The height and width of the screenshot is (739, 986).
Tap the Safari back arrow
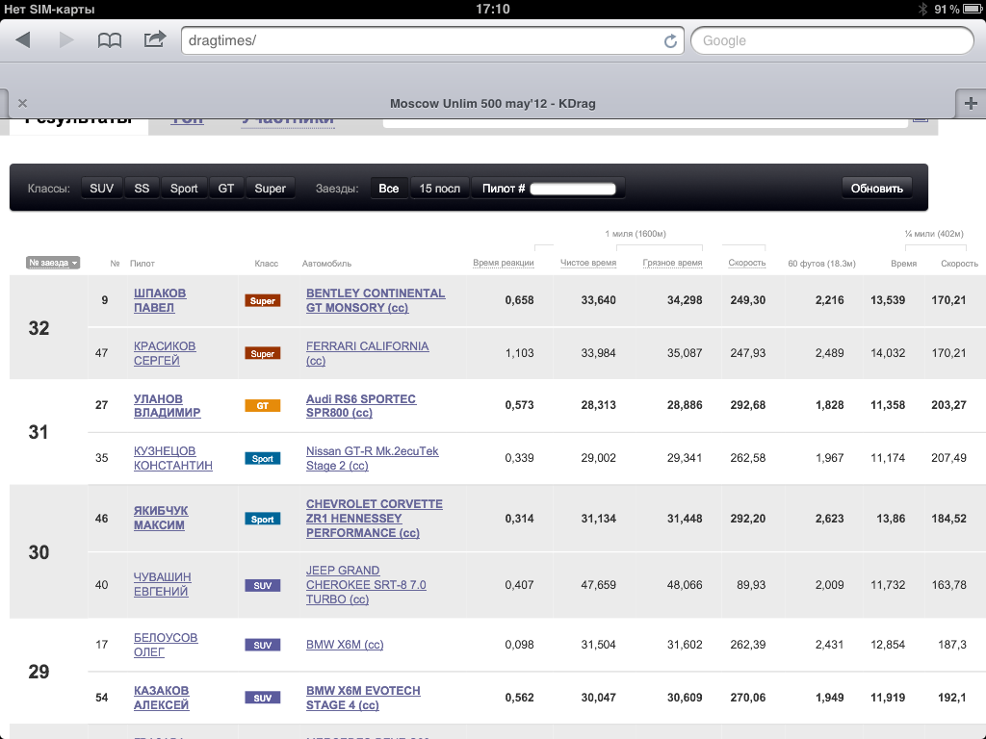(23, 40)
